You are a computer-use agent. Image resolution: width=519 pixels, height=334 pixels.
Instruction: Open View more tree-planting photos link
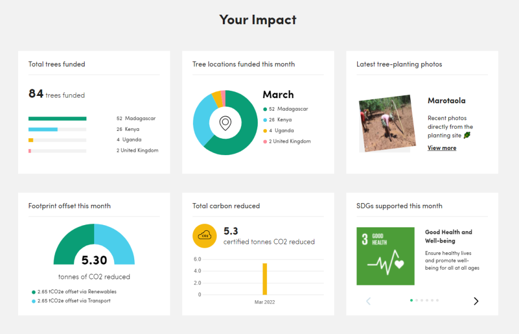442,148
